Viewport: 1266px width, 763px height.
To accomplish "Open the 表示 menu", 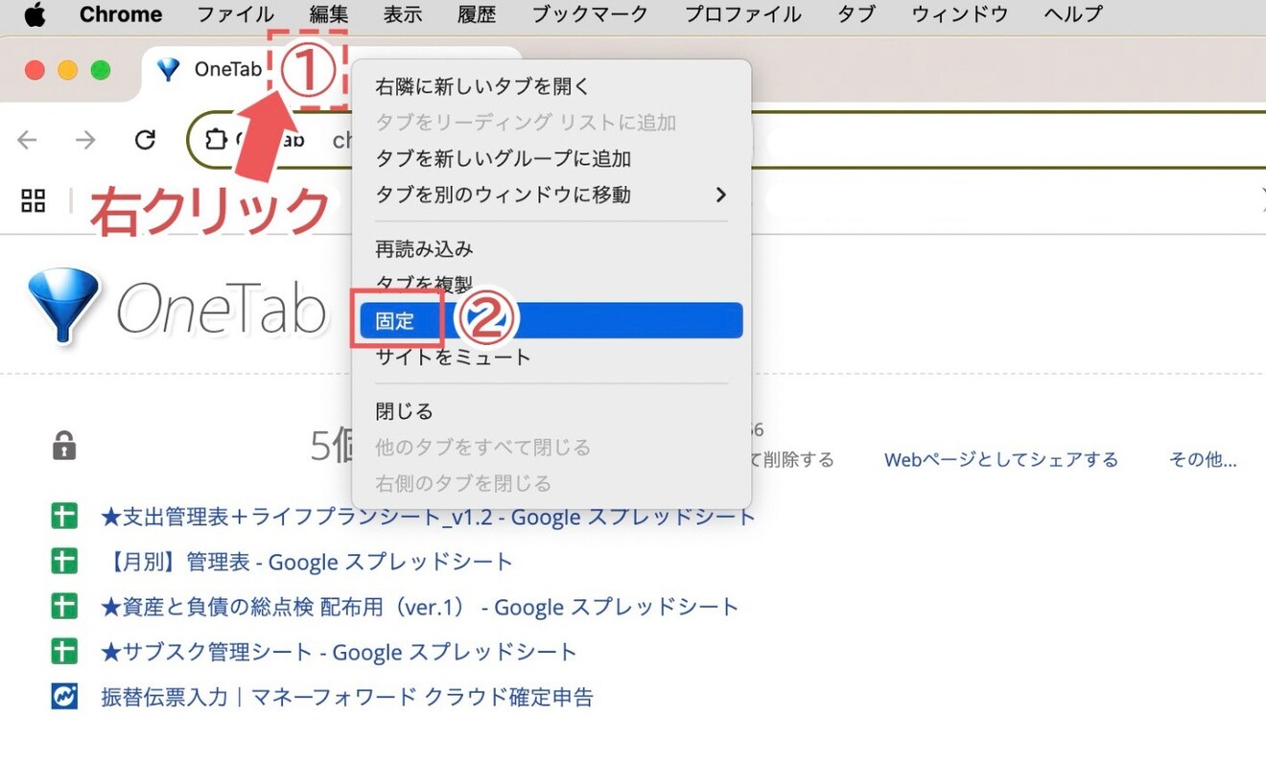I will tap(403, 14).
